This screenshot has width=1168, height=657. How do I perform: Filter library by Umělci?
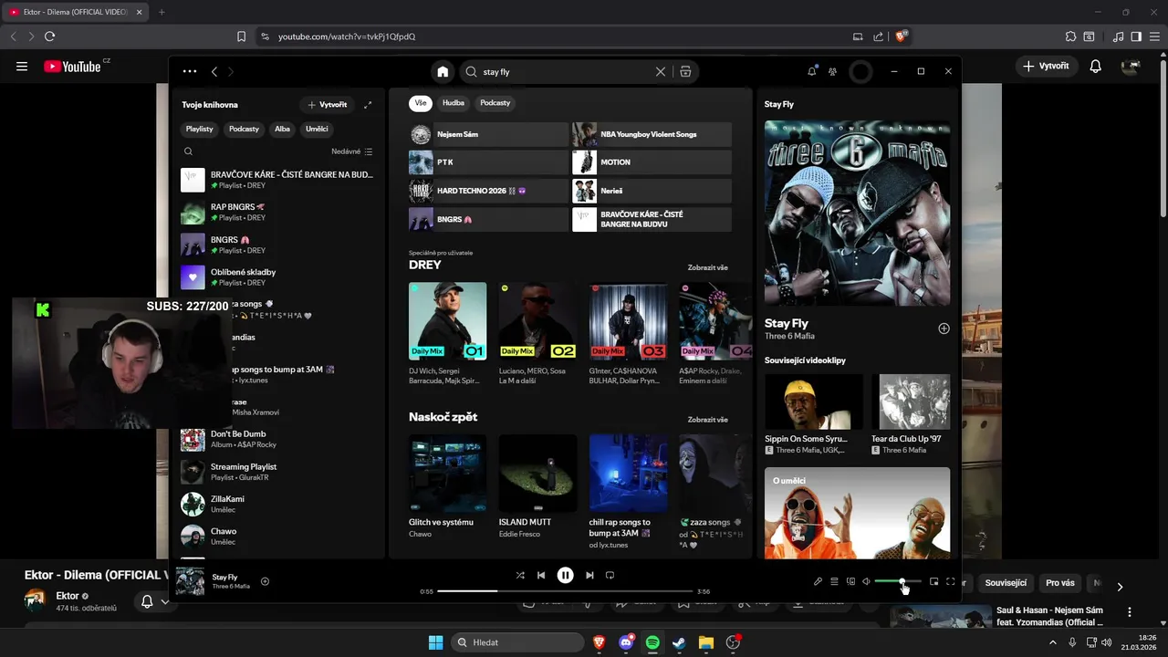tap(317, 129)
